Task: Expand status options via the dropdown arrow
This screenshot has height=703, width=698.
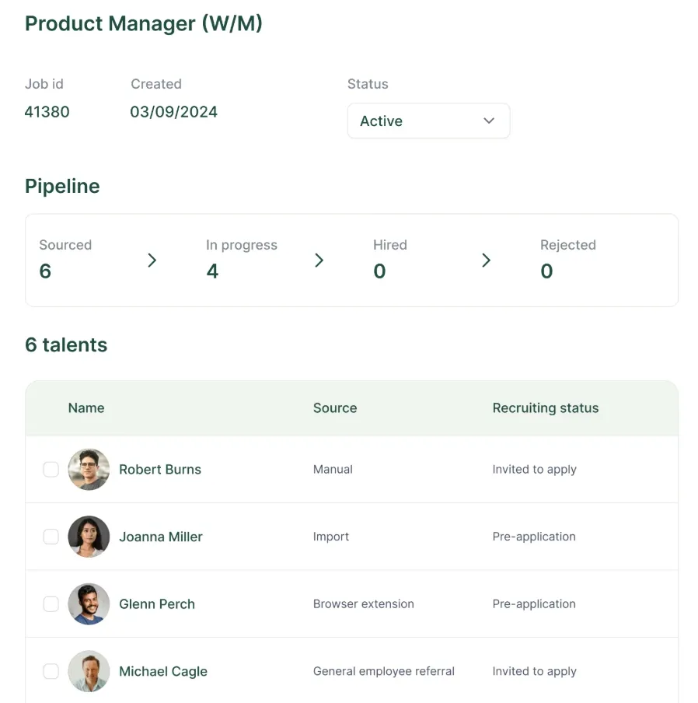Action: click(x=489, y=121)
